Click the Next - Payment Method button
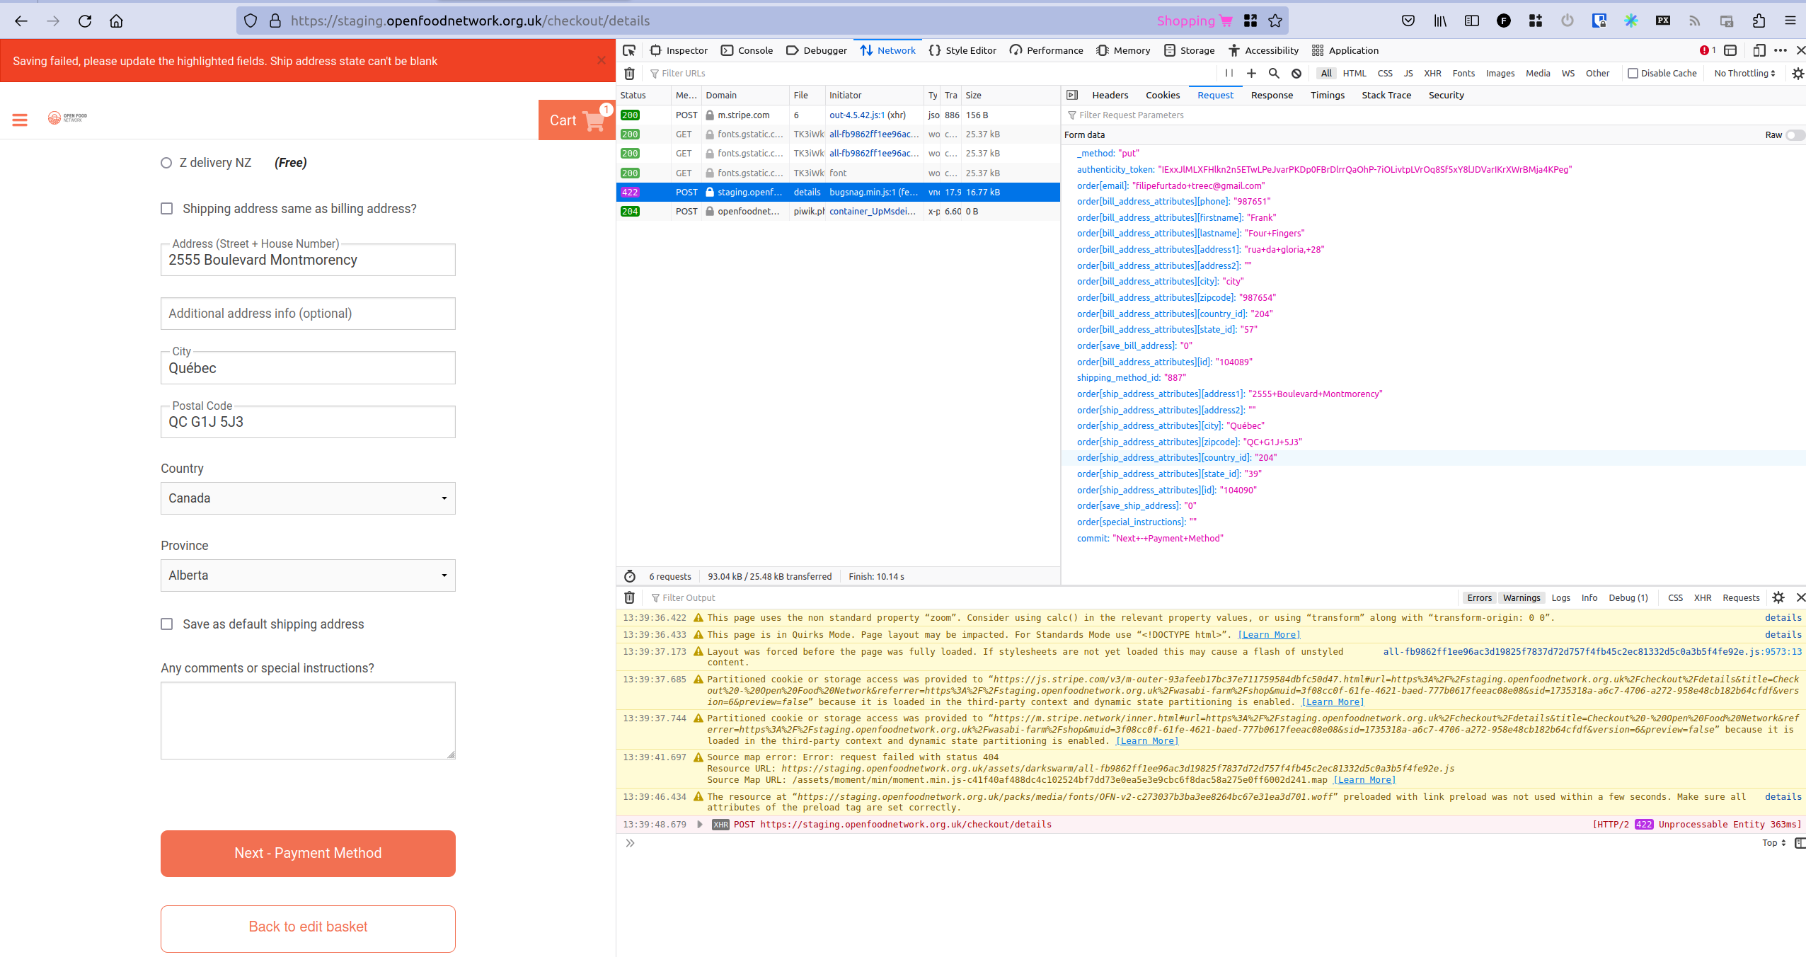Viewport: 1806px width, 957px height. [307, 853]
